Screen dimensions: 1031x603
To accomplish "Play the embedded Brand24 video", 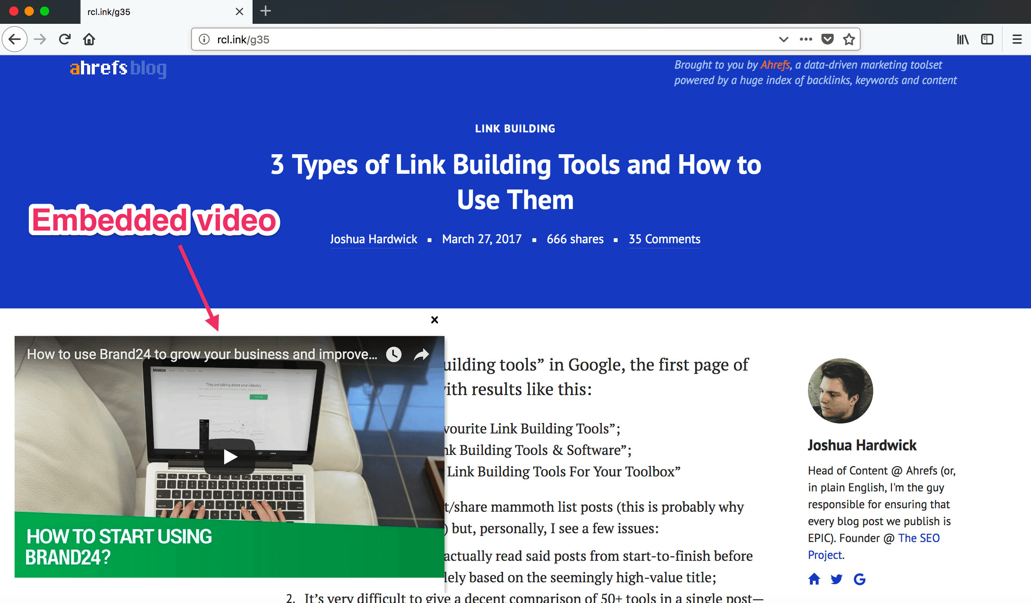I will [230, 456].
